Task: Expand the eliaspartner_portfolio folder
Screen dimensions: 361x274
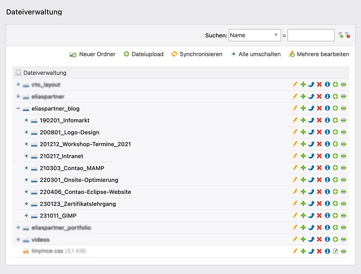Action: tap(18, 227)
